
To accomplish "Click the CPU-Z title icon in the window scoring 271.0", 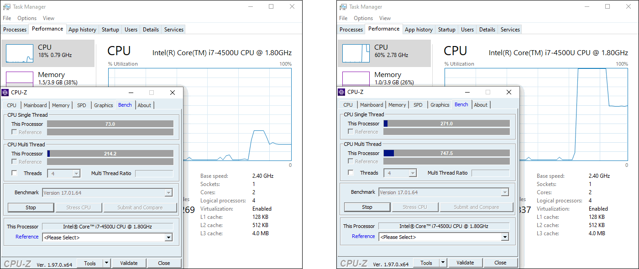I will pyautogui.click(x=342, y=92).
